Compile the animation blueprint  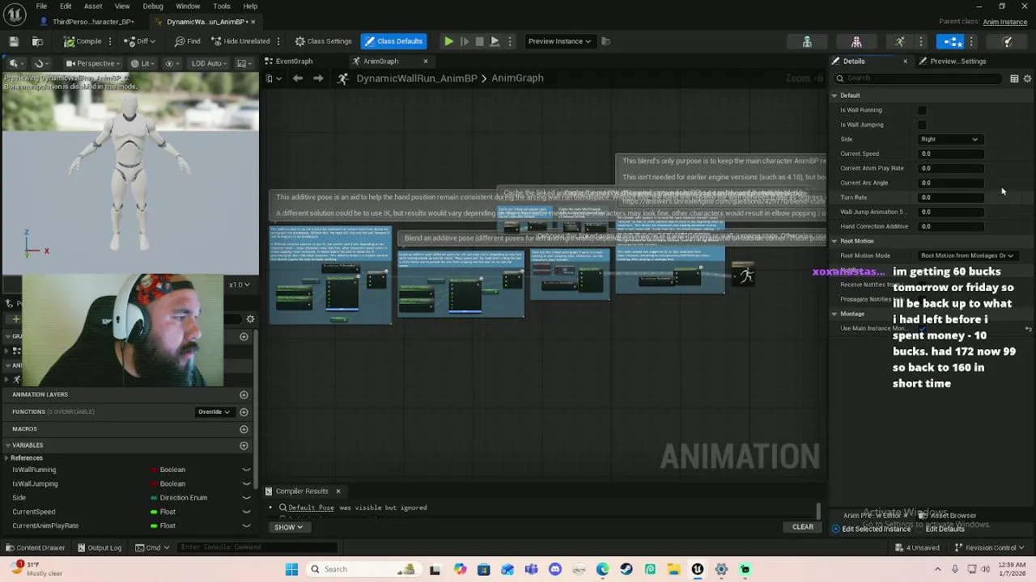(x=83, y=41)
